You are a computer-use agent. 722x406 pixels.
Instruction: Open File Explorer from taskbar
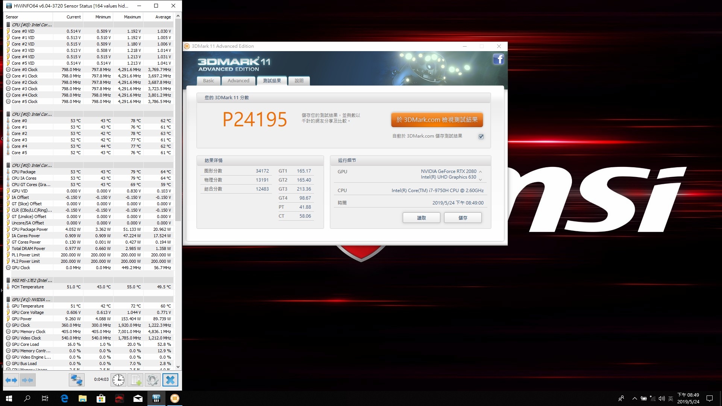coord(83,398)
